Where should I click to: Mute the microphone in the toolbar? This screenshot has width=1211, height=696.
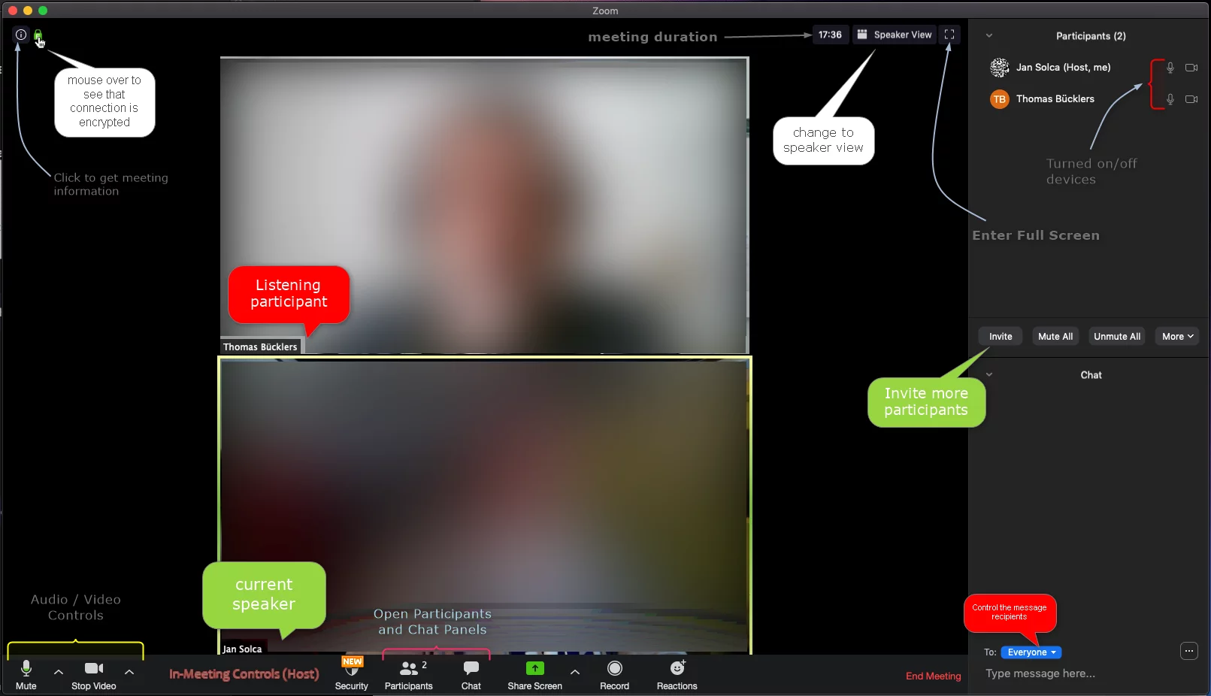tap(26, 668)
